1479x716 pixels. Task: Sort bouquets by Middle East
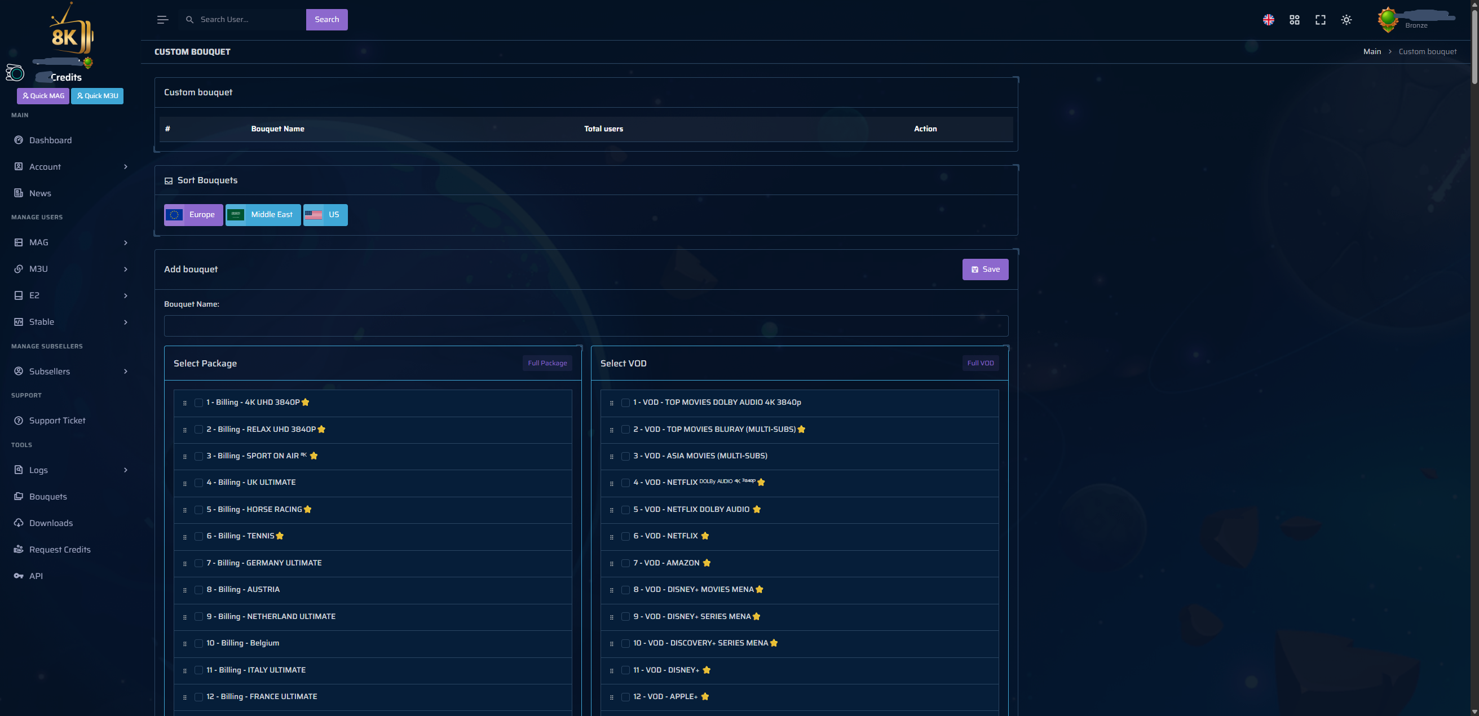(263, 215)
